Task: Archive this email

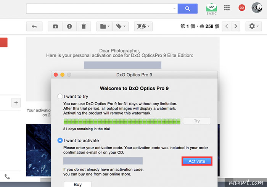Action: point(55,26)
